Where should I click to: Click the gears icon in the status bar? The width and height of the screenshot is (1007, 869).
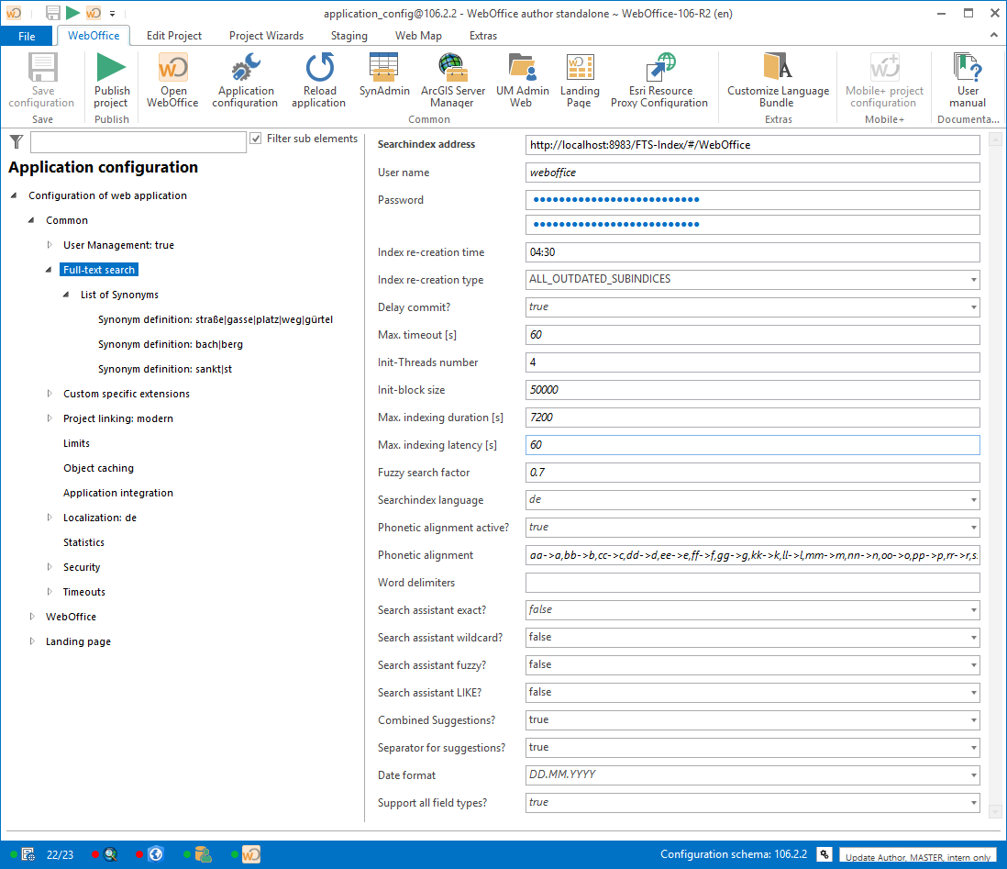[x=824, y=853]
